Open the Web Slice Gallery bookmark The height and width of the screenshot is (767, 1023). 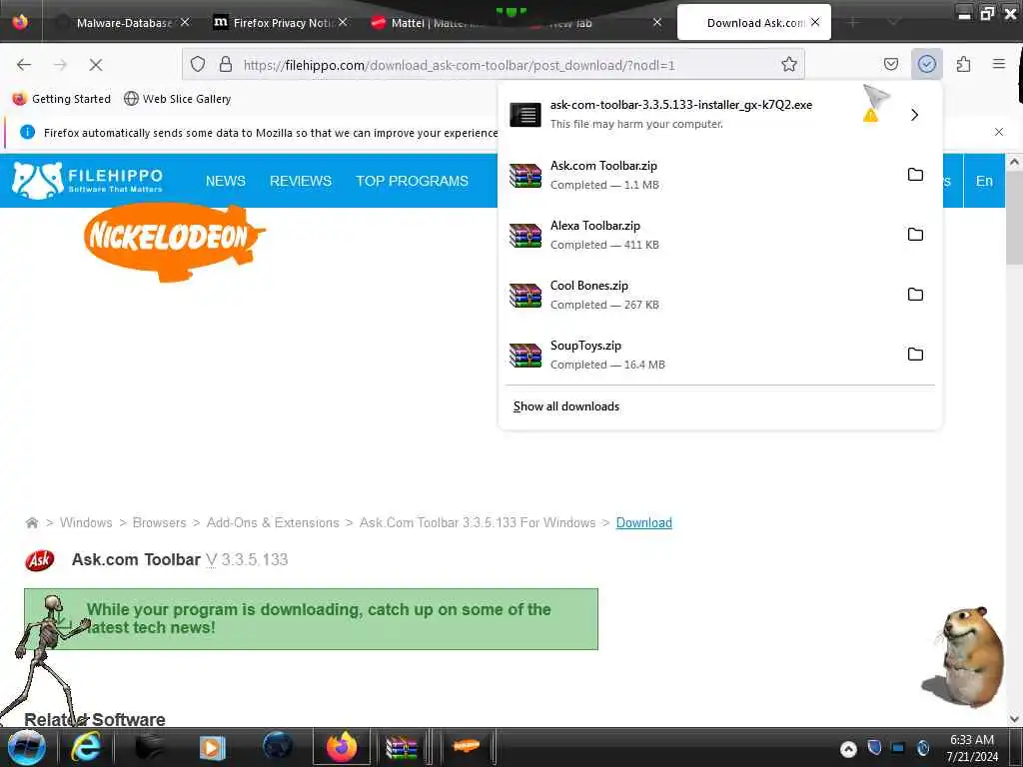[178, 99]
